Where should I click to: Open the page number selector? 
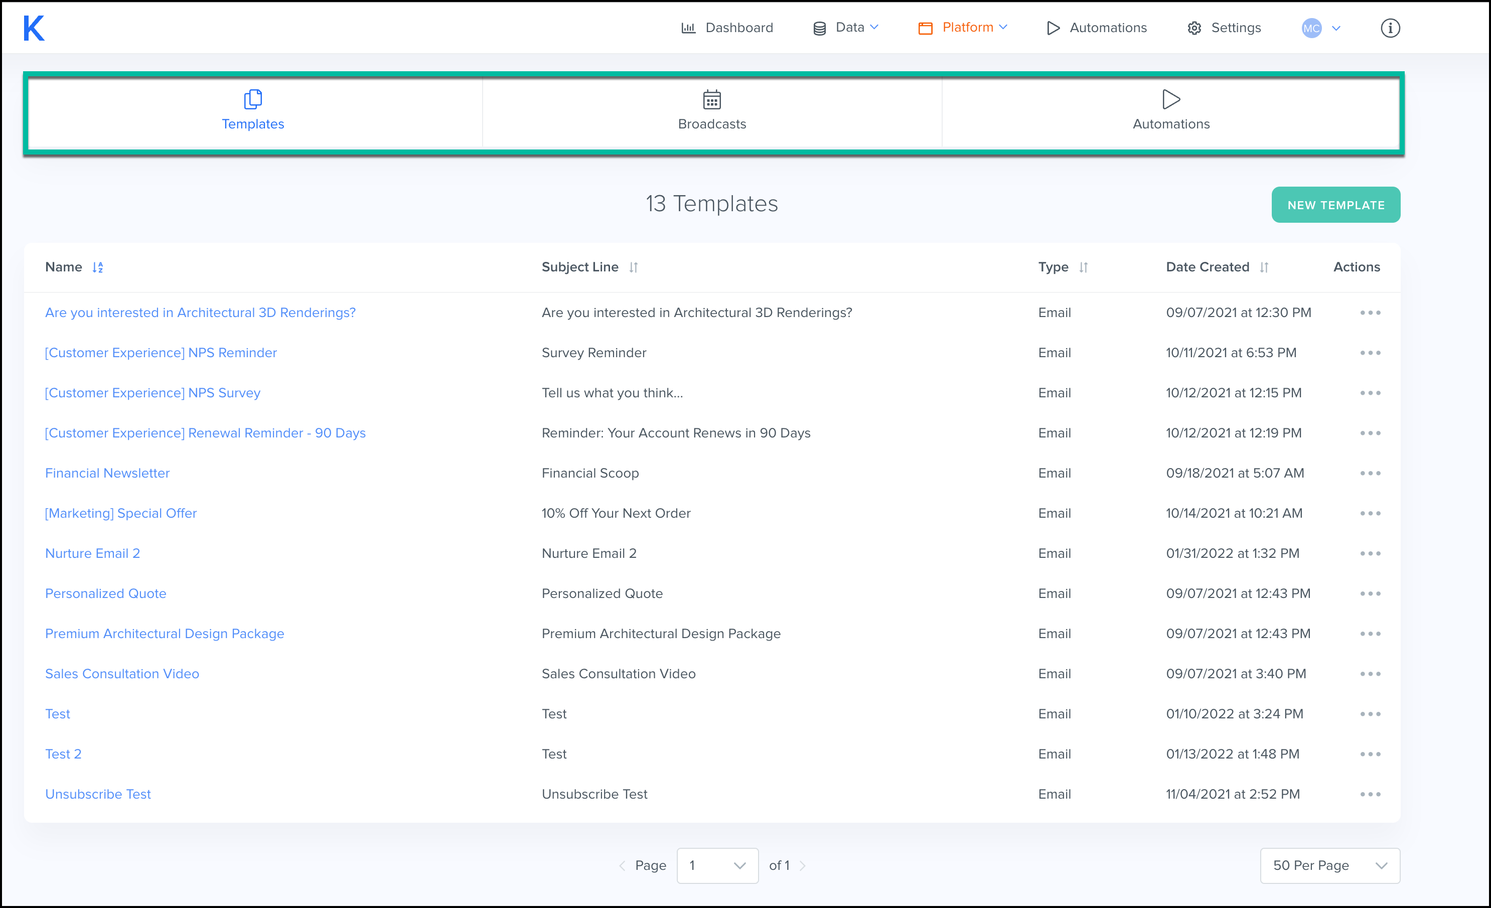(717, 866)
